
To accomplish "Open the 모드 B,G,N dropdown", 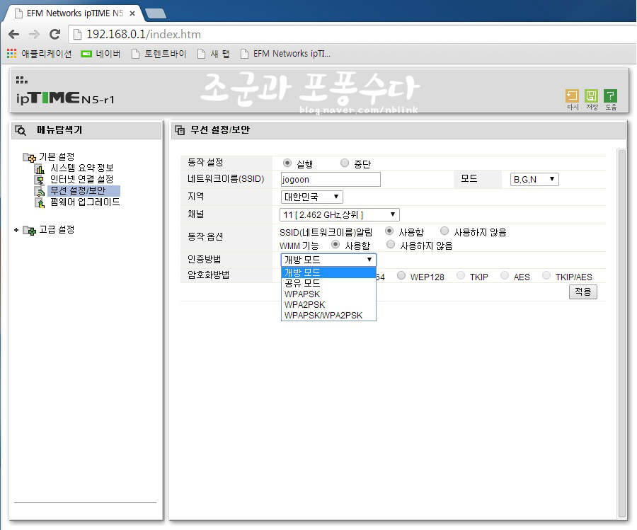I will [x=534, y=180].
